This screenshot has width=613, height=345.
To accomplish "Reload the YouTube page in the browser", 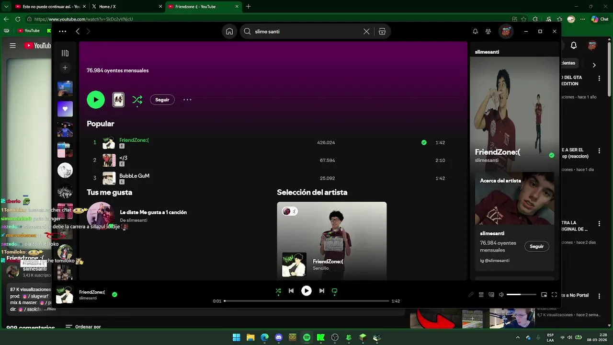I will click(18, 19).
